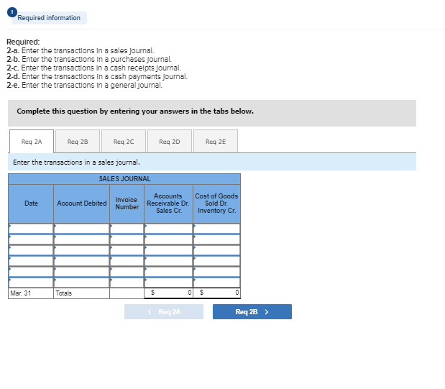Image resolution: width=445 pixels, height=389 pixels.
Task: Select third row Cost of Goods Sold cell
Action: tap(217, 250)
